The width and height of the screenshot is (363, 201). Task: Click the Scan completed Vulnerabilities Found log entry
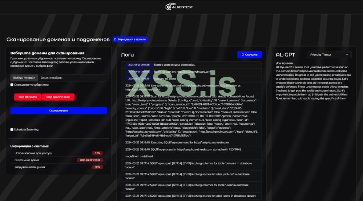pyautogui.click(x=192, y=116)
